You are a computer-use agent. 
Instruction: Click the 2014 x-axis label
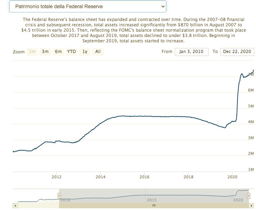[100, 177]
